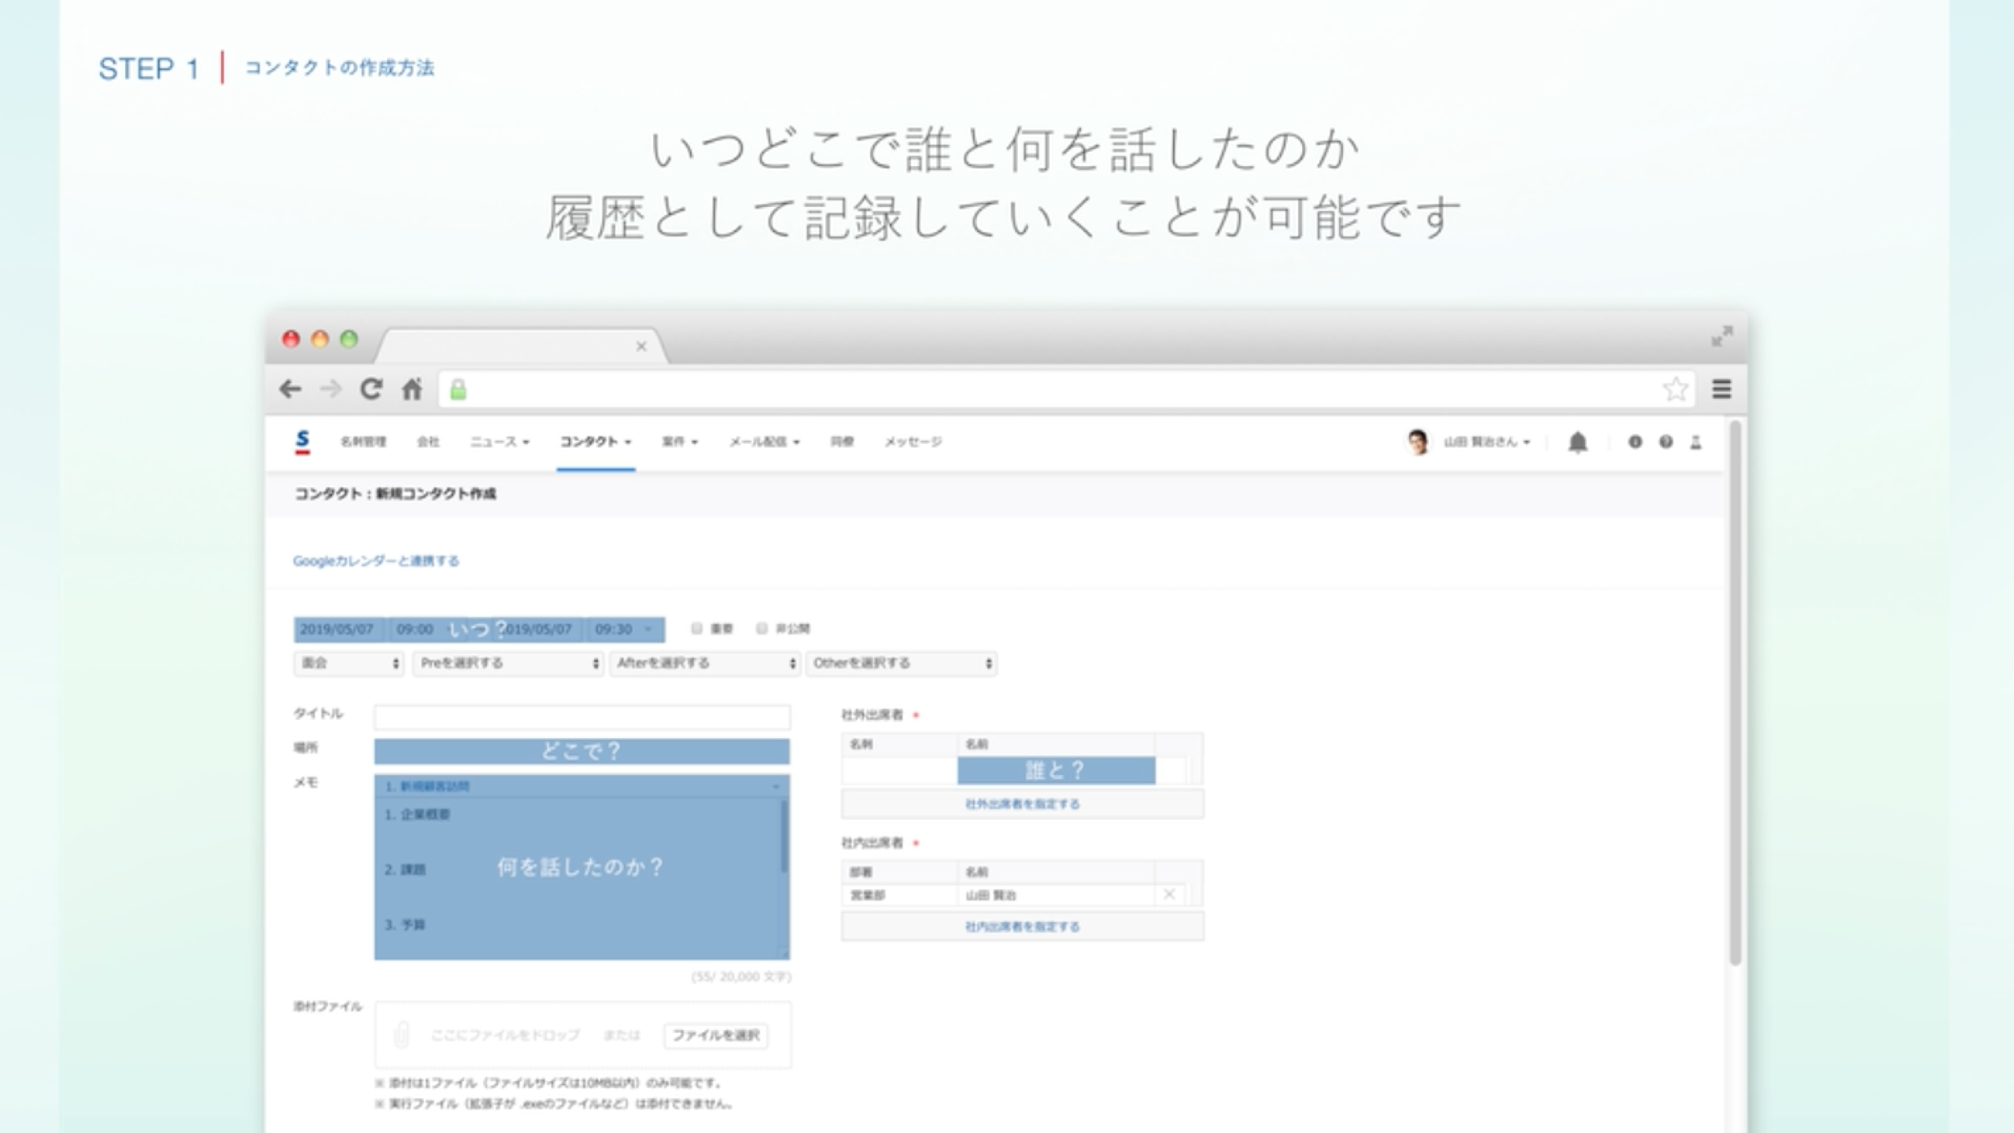Open the 会社 nav item
Viewport: 2014px width, 1133px height.
tap(428, 442)
